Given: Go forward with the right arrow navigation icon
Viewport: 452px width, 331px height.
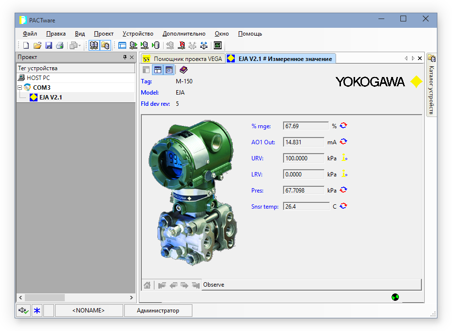Looking at the screenshot, I should [x=185, y=285].
